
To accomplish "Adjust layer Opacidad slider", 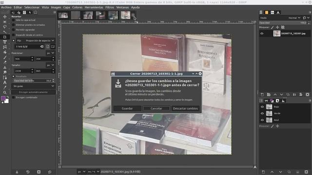I will (x=283, y=23).
